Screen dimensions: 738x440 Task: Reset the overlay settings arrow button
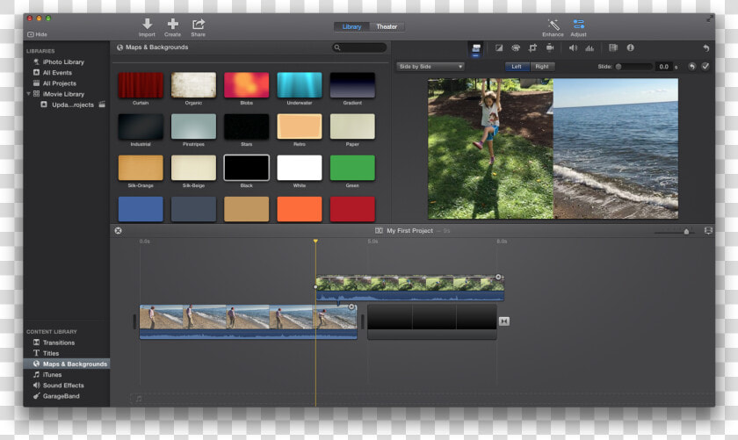coord(691,67)
